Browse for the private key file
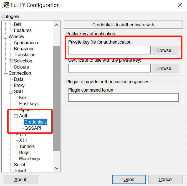Screen dimensions: 187x186 click(165, 51)
